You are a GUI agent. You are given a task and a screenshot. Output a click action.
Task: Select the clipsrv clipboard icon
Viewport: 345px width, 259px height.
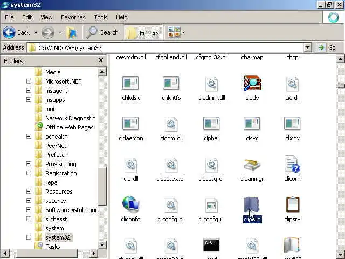293,205
